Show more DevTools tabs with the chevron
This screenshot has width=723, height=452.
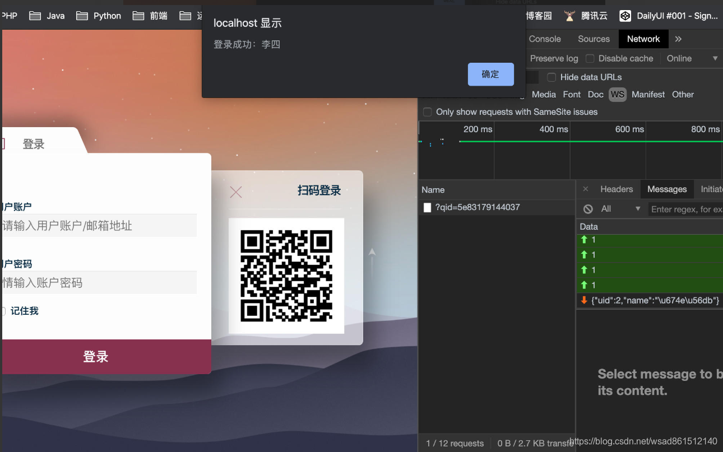678,39
